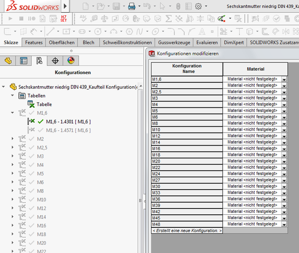Click the macro Stop button
The width and height of the screenshot is (299, 253).
[21, 18]
